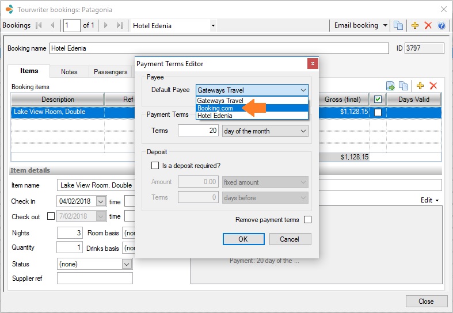Click the red X delete booking icon
The width and height of the screenshot is (453, 313).
pos(428,25)
